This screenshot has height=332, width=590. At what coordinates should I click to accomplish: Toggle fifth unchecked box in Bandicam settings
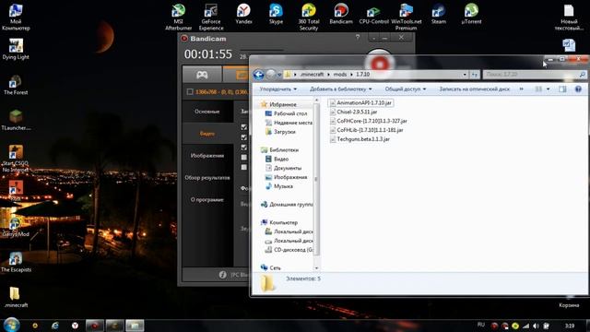click(243, 167)
